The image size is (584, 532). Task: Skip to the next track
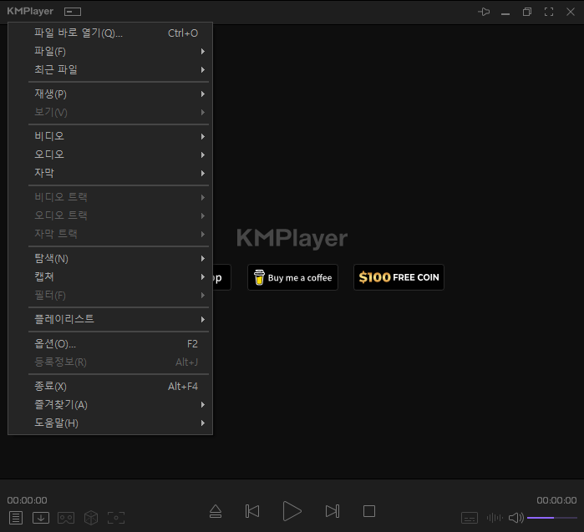pos(333,511)
